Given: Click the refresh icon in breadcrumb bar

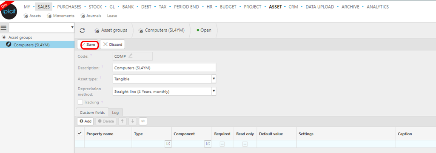Looking at the screenshot, I should point(82,31).
